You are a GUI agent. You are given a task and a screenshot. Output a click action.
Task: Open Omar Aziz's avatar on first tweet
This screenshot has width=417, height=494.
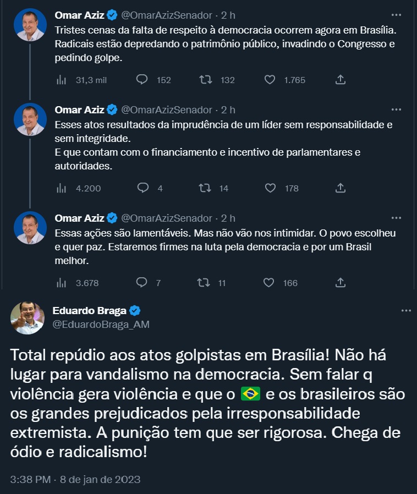pyautogui.click(x=30, y=25)
